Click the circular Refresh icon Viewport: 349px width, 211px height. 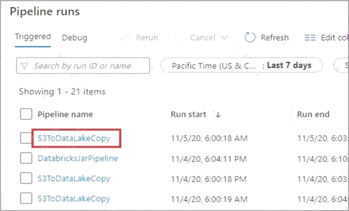250,37
